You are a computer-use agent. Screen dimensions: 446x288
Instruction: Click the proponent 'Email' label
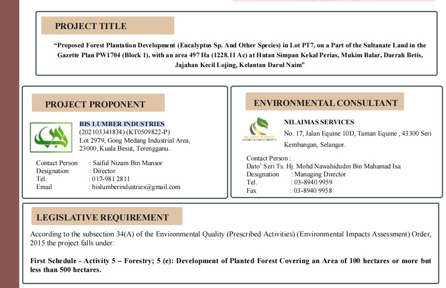pos(44,187)
